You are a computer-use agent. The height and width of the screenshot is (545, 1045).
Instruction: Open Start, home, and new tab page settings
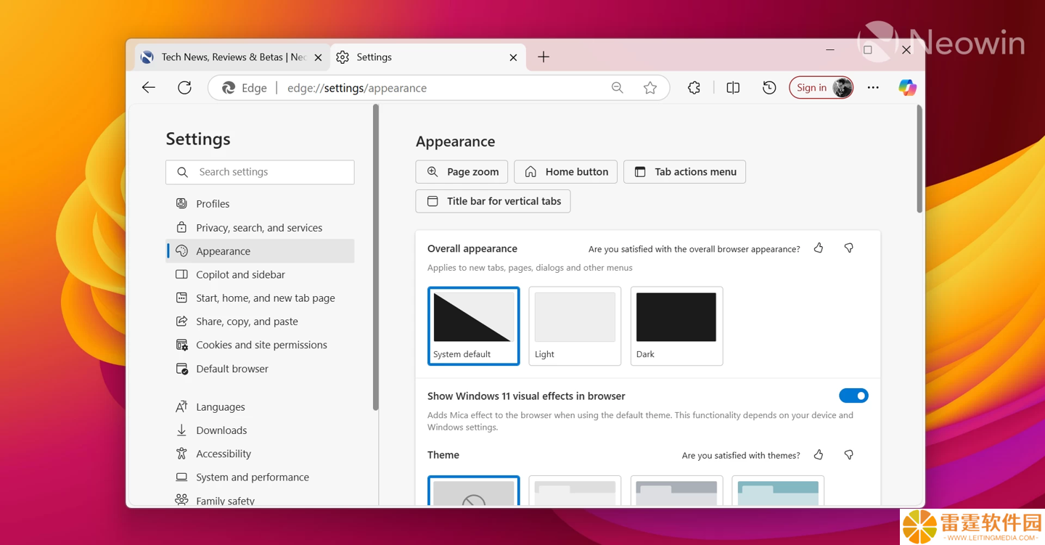(260, 298)
